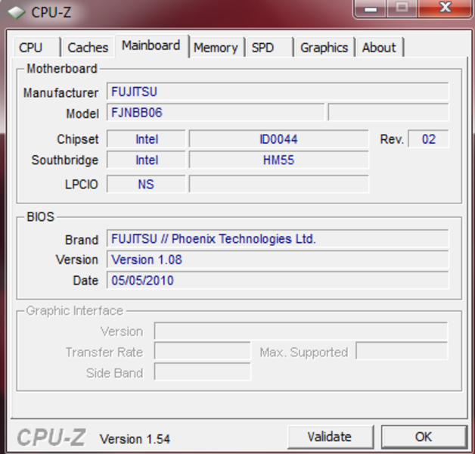Click the CPU-Z logo at bottom

point(51,437)
